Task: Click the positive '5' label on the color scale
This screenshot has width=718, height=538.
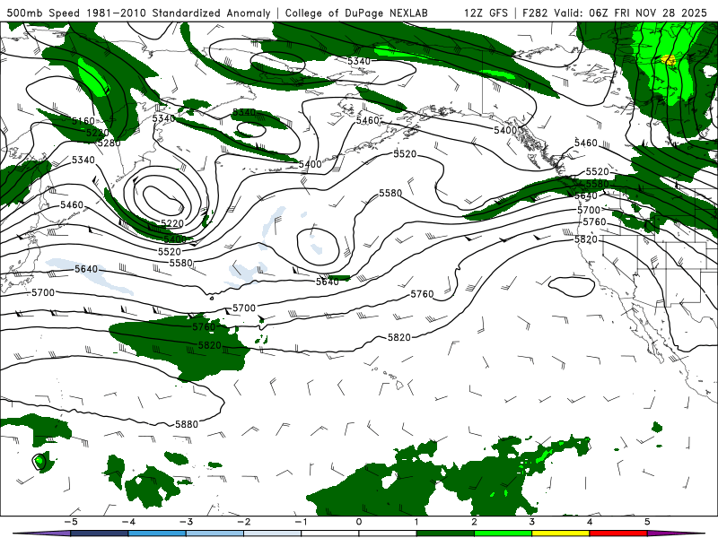Action: point(647,522)
